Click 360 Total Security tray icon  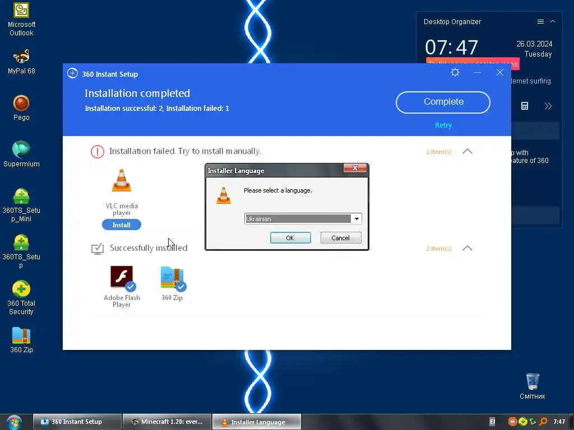(x=523, y=422)
